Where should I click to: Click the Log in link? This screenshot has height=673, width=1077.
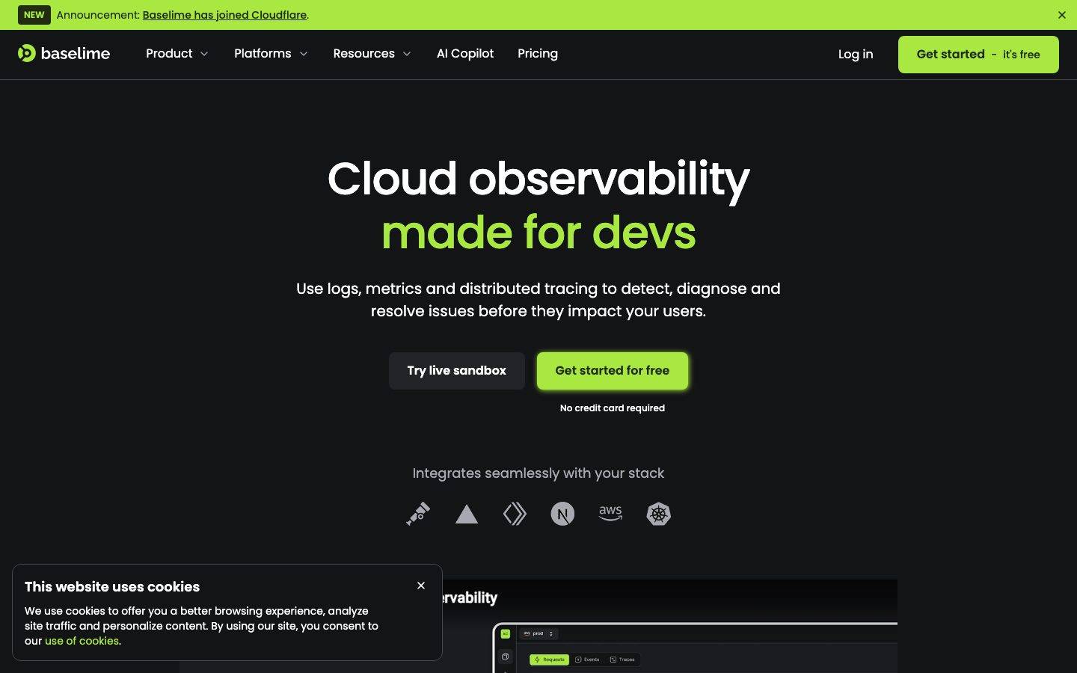(856, 54)
